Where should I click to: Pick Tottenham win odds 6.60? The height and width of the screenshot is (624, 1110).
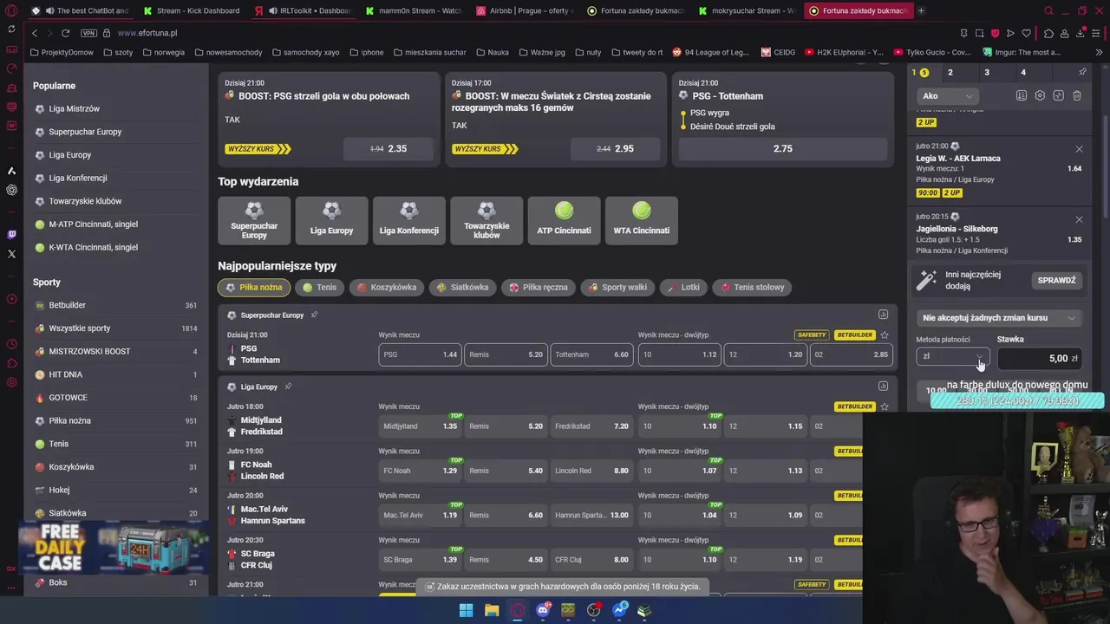pos(591,354)
